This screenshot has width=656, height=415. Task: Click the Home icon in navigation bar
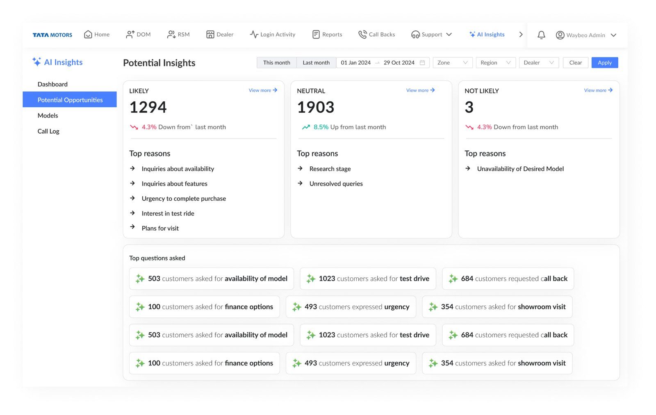point(88,34)
